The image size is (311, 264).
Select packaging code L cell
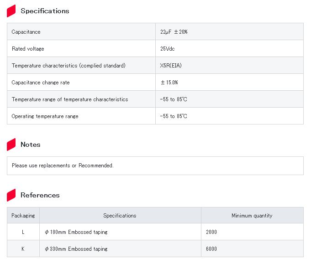pyautogui.click(x=23, y=232)
